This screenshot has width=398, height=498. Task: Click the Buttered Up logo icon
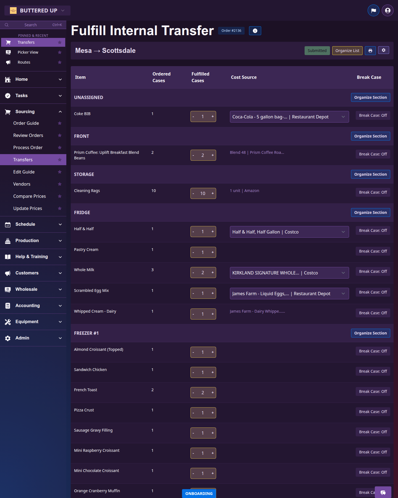pyautogui.click(x=13, y=11)
